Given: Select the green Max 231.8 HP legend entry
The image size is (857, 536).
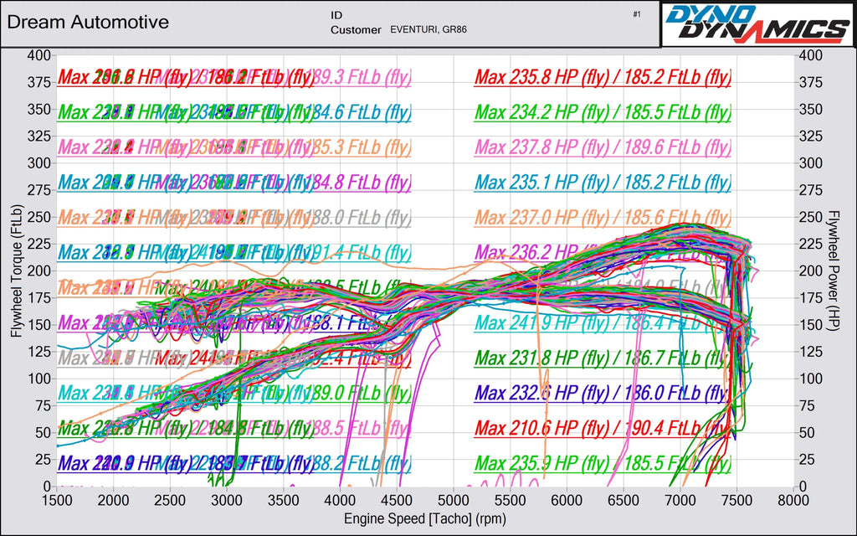Looking at the screenshot, I should pos(603,358).
